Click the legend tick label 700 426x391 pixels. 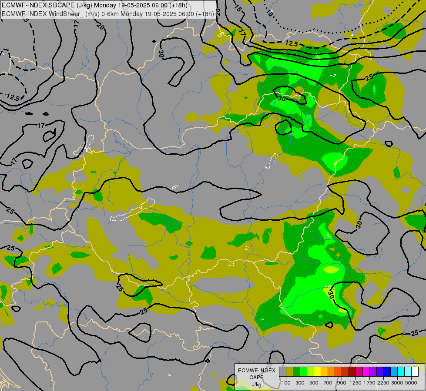pyautogui.click(x=328, y=383)
